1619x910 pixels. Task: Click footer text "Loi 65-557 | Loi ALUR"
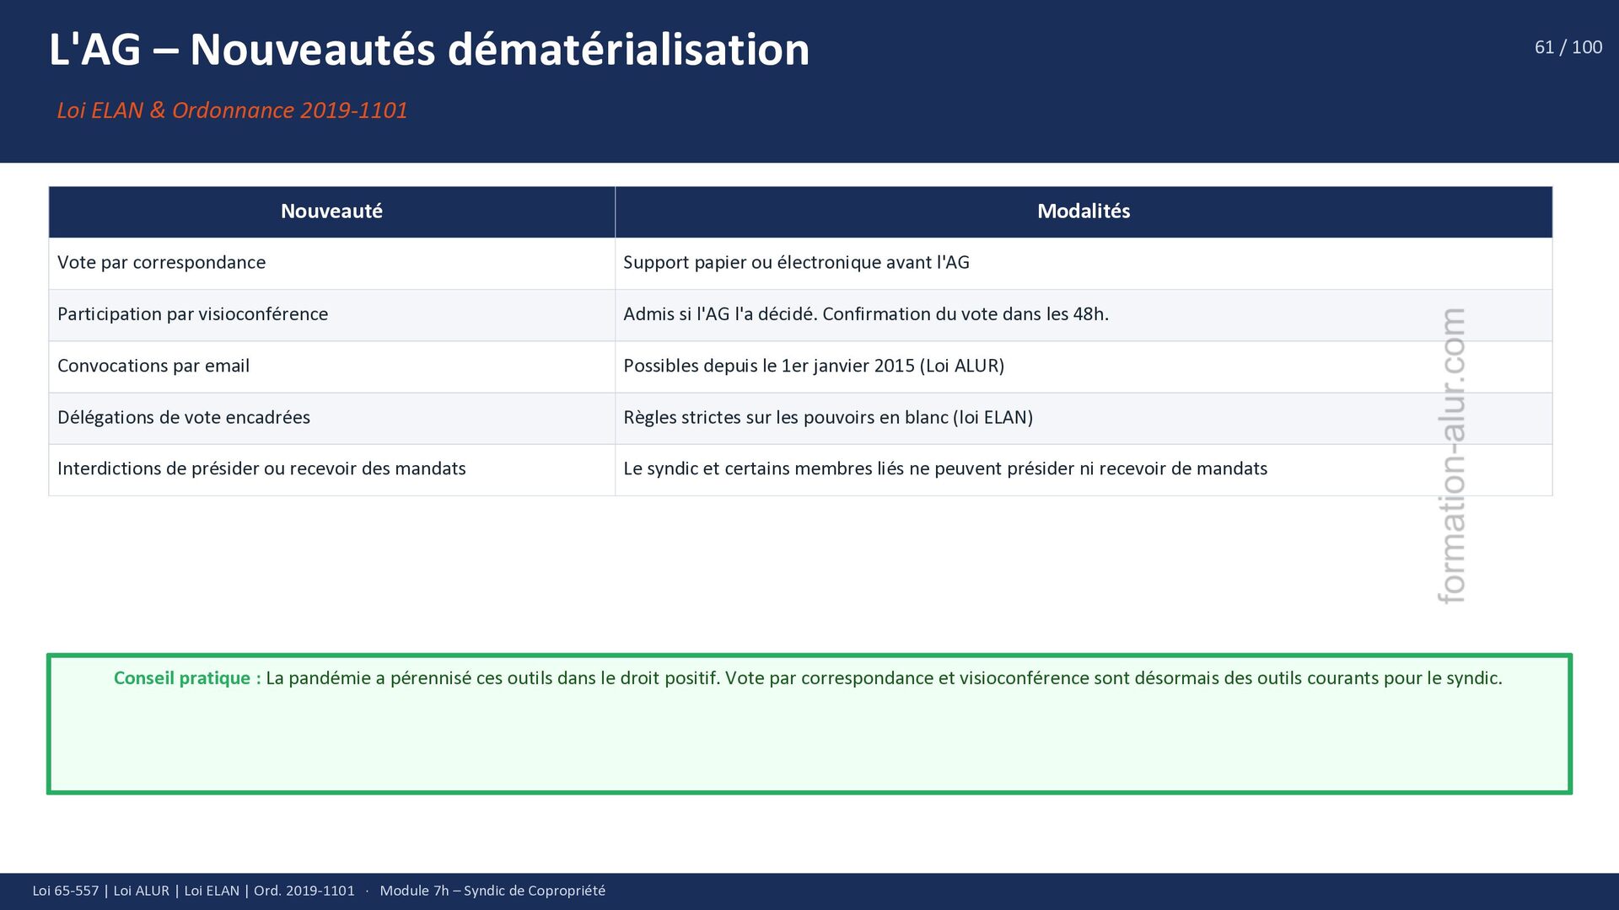[x=100, y=891]
